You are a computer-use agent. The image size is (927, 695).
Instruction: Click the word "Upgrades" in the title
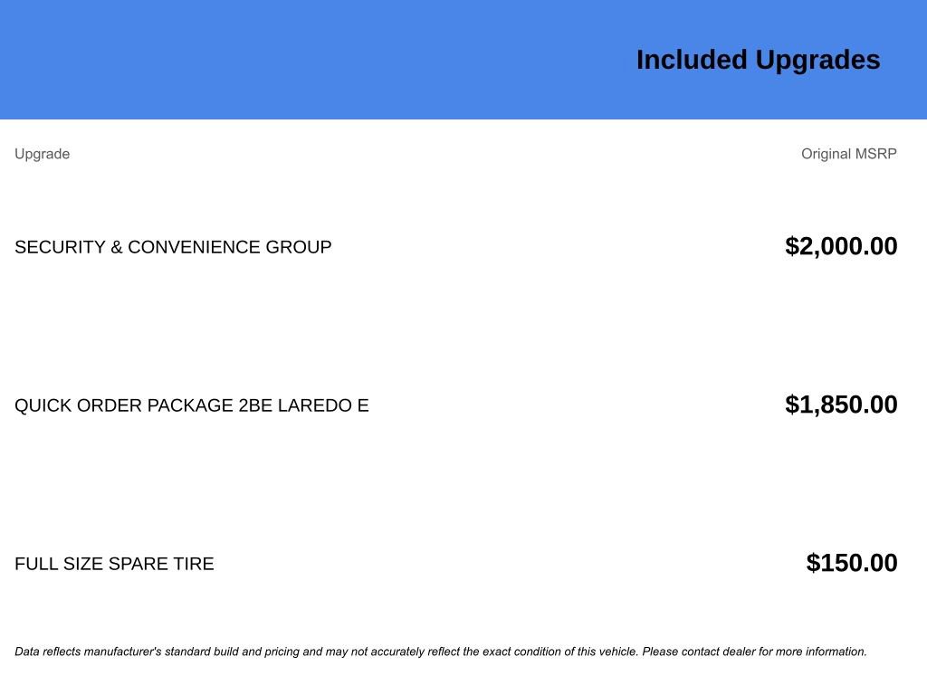(x=817, y=60)
